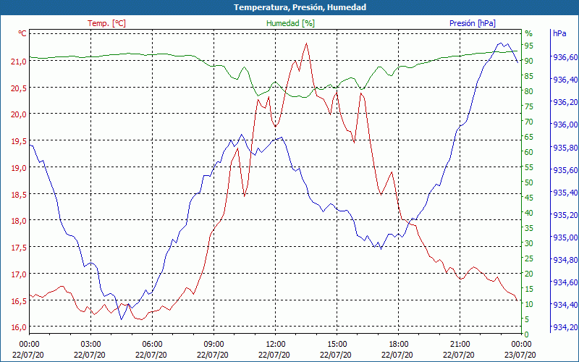
Task: Click temperature axis value "20,0"
Action: point(19,114)
